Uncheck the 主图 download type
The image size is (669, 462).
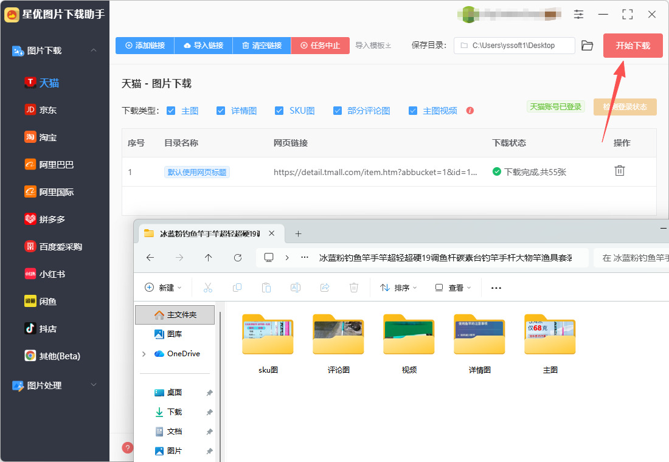(x=171, y=111)
